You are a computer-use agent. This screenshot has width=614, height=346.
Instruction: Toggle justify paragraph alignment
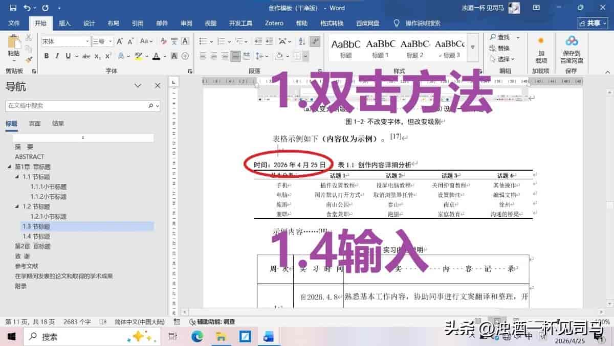pyautogui.click(x=236, y=56)
